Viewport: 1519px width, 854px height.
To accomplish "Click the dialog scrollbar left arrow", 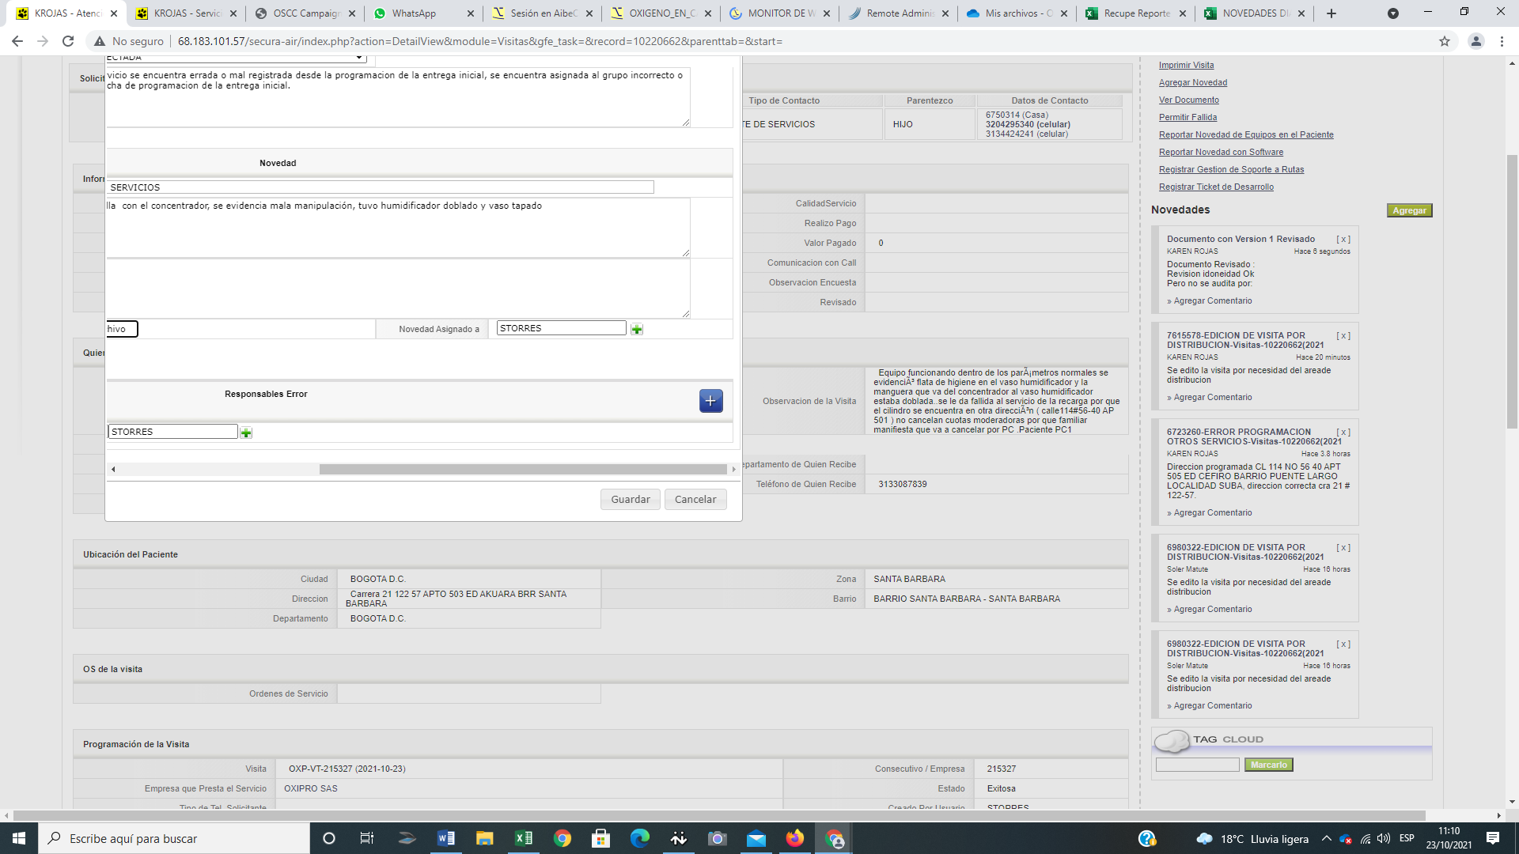I will tap(113, 470).
